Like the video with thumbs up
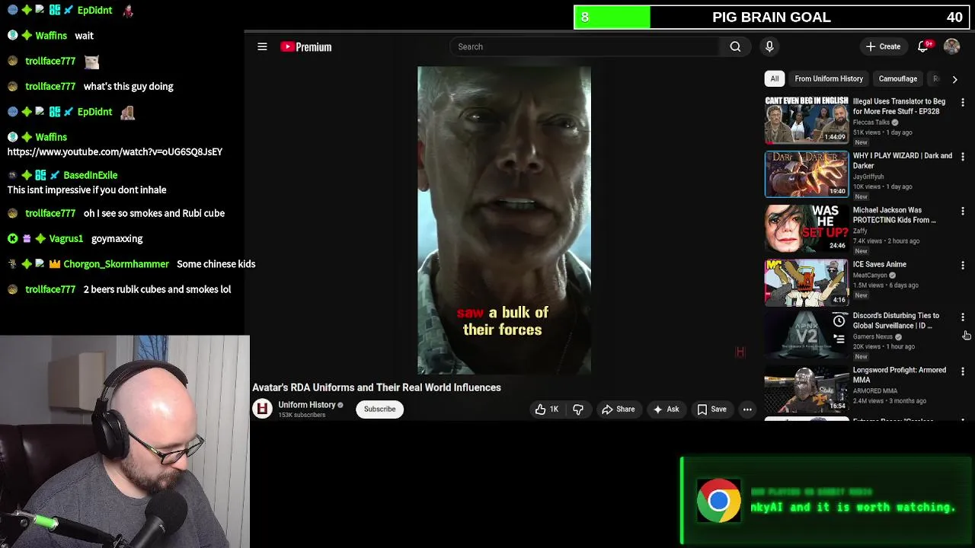 point(547,409)
